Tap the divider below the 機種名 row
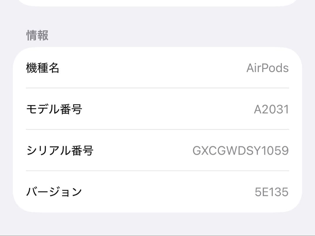This screenshot has width=315, height=236. click(157, 86)
